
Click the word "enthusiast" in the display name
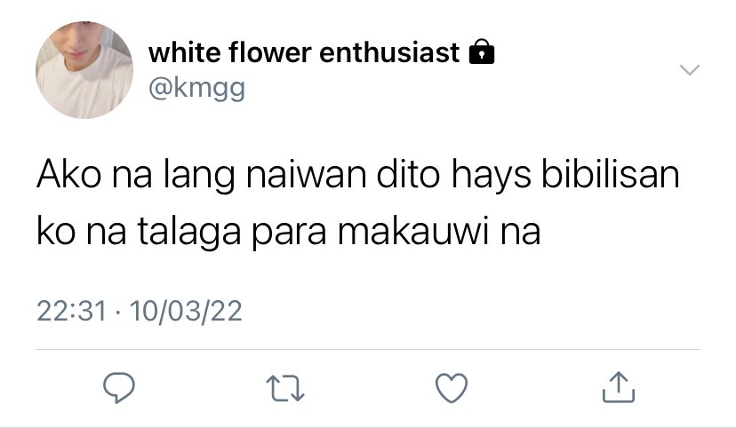(x=389, y=52)
